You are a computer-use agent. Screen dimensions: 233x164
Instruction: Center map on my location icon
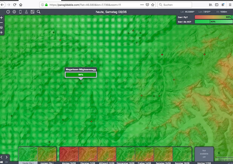tap(1, 32)
